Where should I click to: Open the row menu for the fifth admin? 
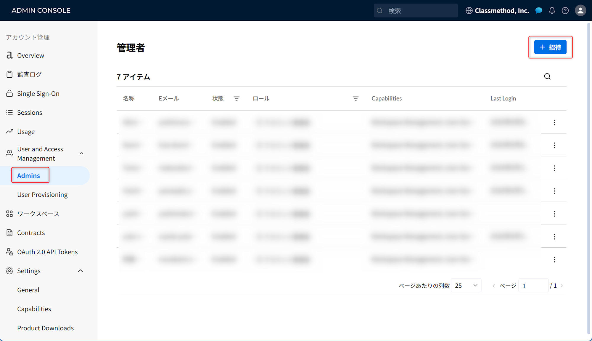click(554, 214)
